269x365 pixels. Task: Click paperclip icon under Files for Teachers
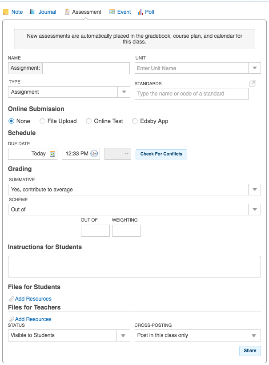coord(12,319)
